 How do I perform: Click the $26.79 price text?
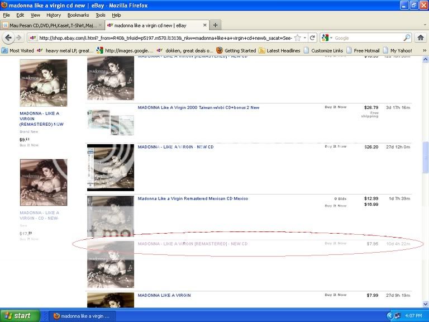[x=371, y=107]
